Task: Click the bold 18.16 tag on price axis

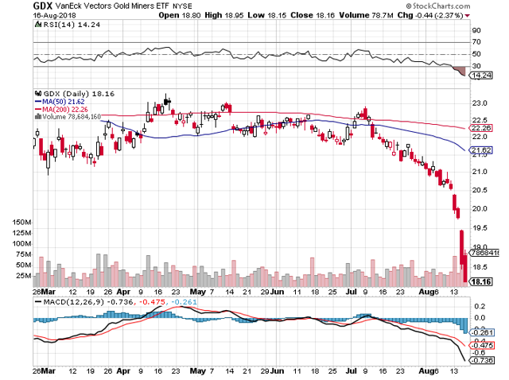Action: coord(481,281)
